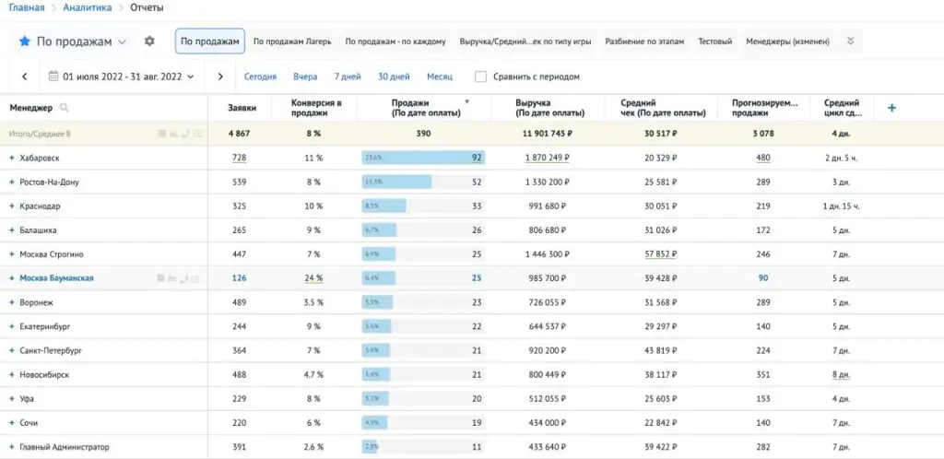Expand the Балашиха row
The image size is (944, 459).
[x=11, y=229]
